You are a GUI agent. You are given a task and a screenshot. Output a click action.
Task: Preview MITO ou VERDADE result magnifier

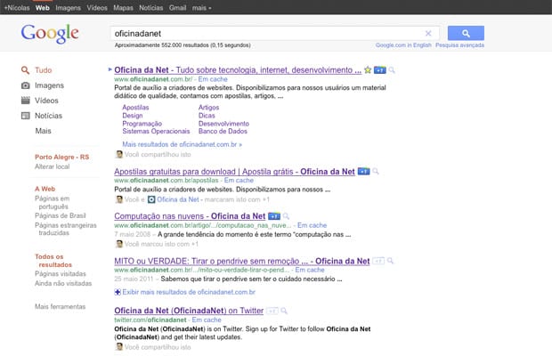point(390,261)
